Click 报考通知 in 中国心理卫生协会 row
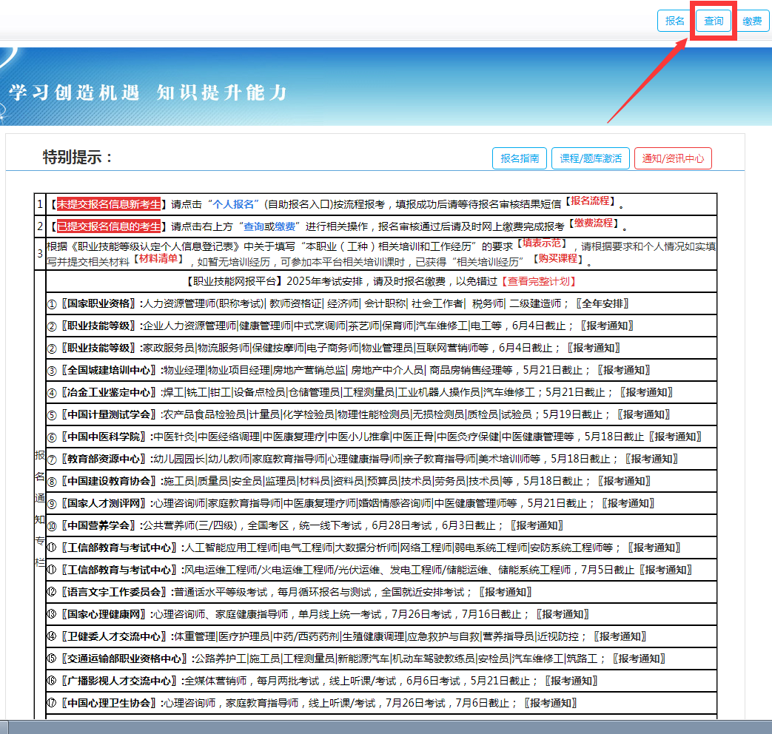The height and width of the screenshot is (734, 772). (x=550, y=703)
